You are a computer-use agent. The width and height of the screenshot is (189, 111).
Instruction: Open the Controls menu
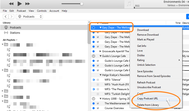42,11
